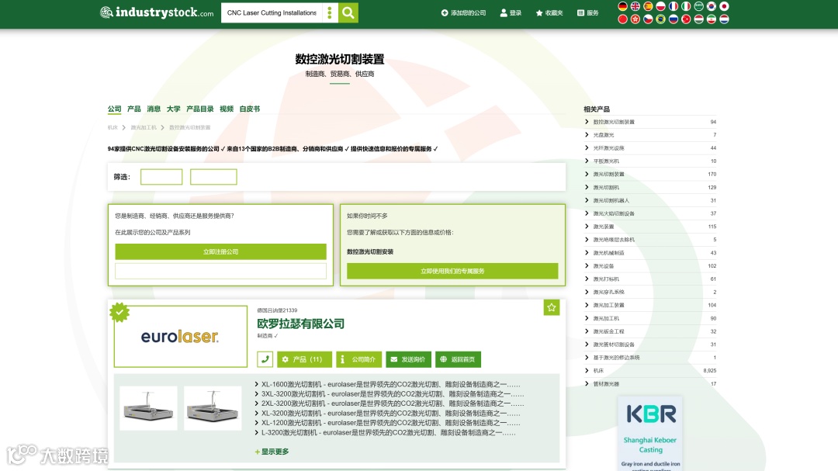Switch language with the UK flag
This screenshot has height=471, width=838.
pos(635,6)
